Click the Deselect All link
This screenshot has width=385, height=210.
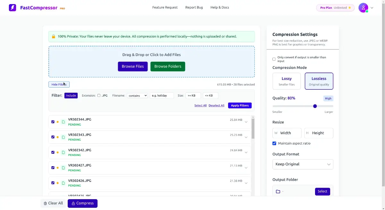(x=216, y=105)
